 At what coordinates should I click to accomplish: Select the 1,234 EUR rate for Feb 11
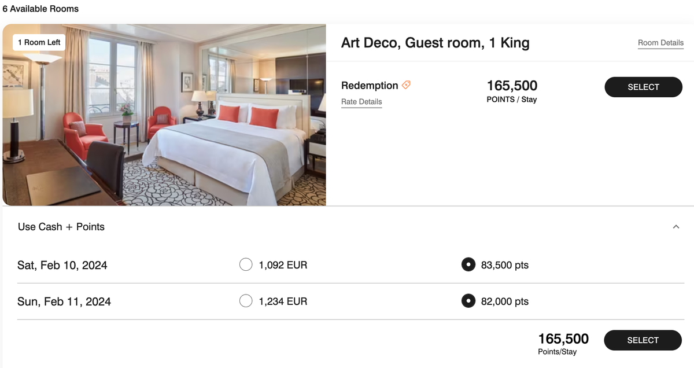(x=246, y=301)
